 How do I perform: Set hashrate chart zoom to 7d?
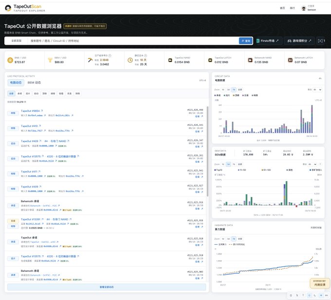234,239
